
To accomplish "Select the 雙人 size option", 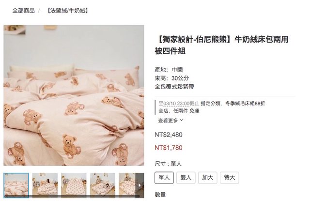I will coord(186,178).
